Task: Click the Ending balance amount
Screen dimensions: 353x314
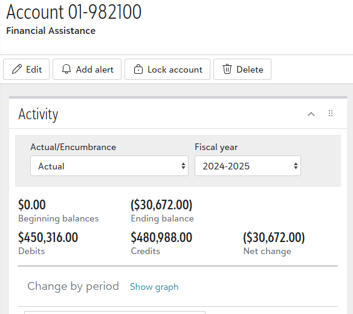Action: point(161,204)
